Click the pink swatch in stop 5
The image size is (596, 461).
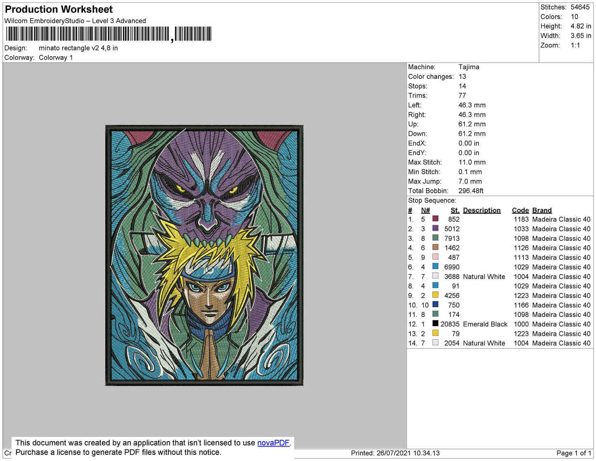435,257
